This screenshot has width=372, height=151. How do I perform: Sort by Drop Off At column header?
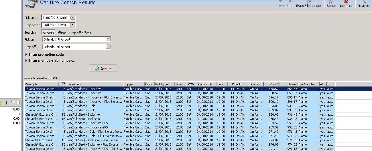(206, 84)
